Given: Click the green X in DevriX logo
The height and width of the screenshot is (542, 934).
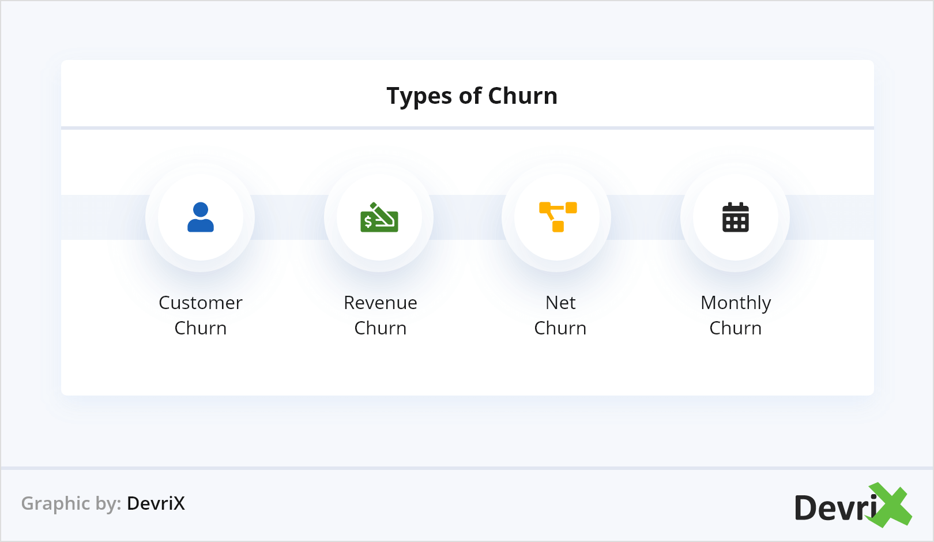Looking at the screenshot, I should tap(891, 505).
